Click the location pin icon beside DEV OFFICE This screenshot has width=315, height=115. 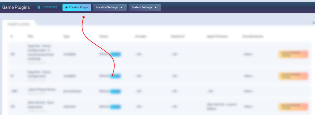(x=39, y=8)
